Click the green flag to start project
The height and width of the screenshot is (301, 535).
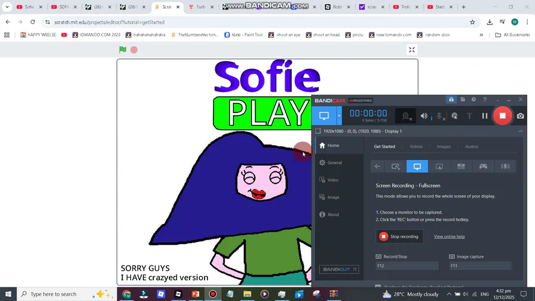pos(122,49)
